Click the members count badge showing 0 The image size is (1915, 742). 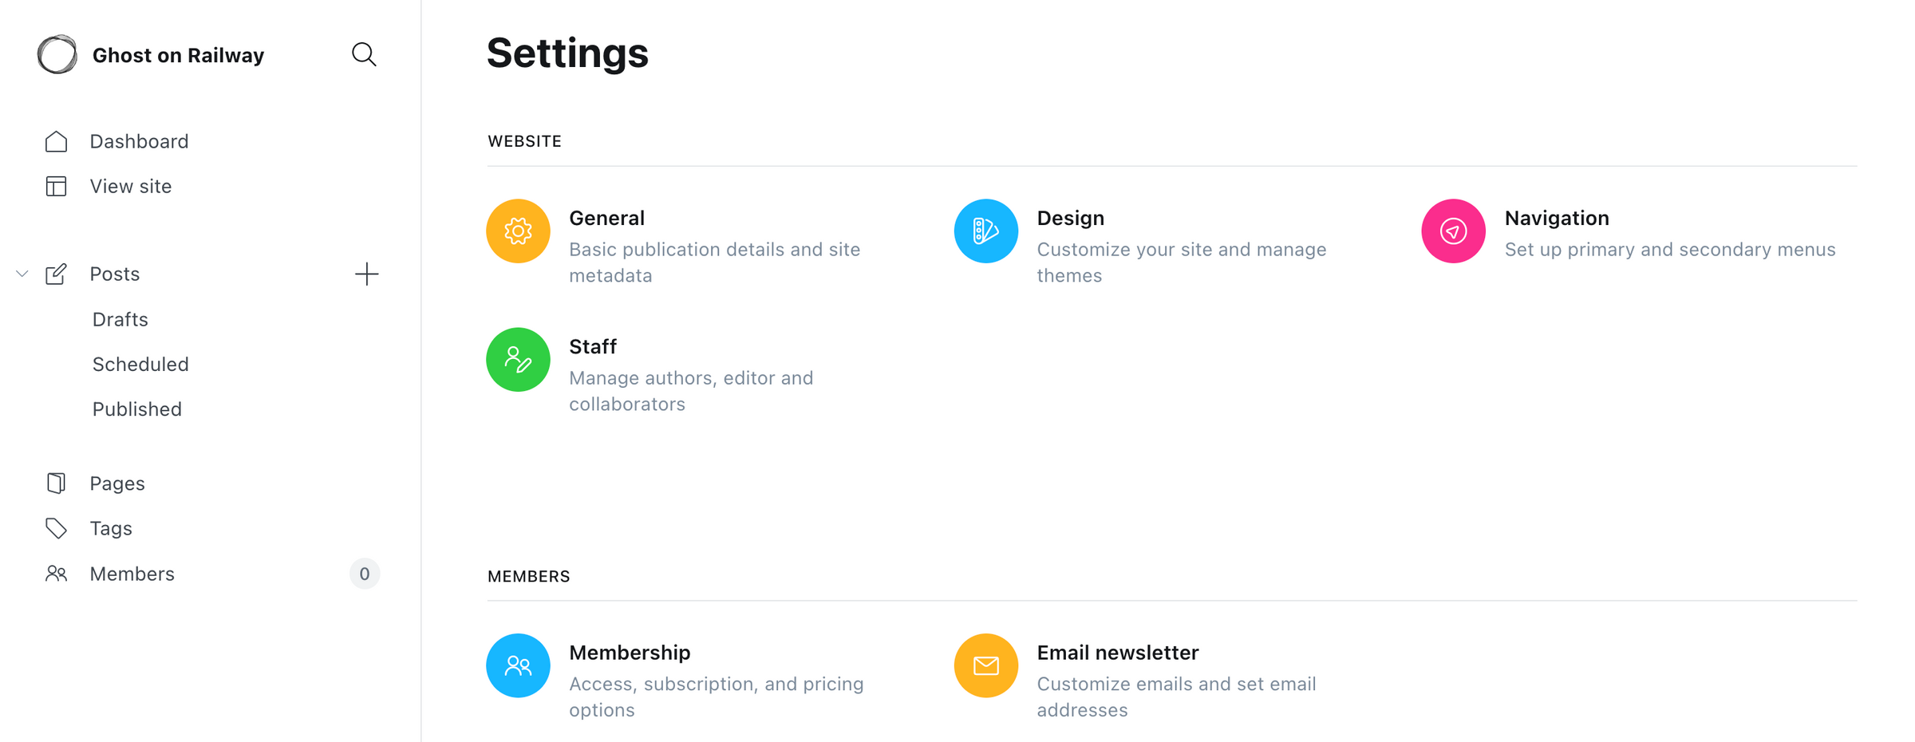365,573
